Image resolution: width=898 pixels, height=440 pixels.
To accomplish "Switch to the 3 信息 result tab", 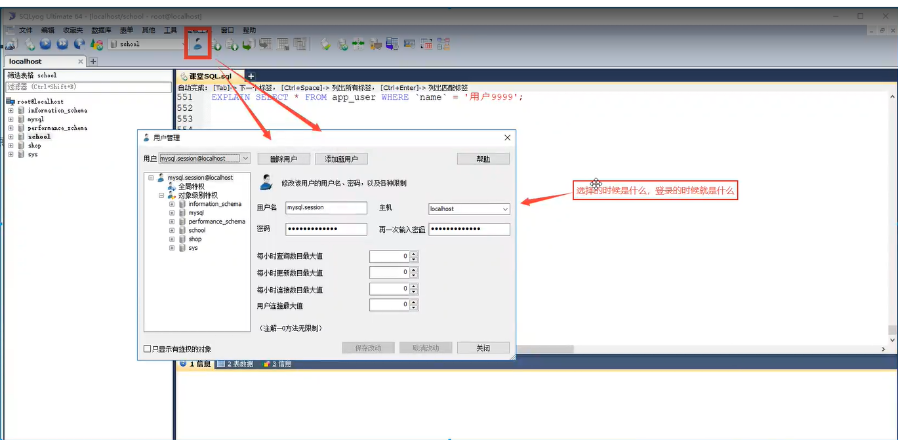I will [x=277, y=364].
